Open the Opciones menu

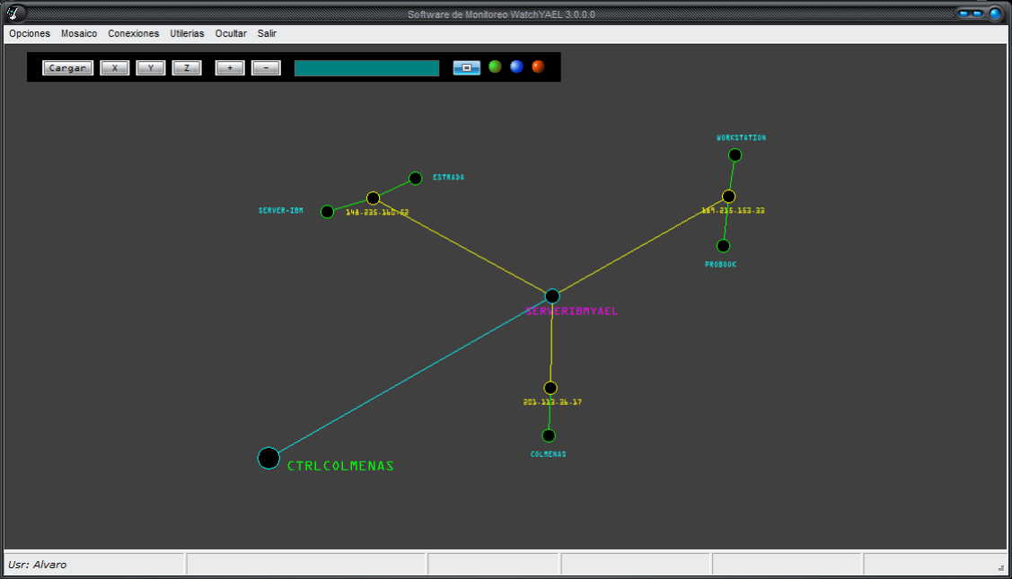(x=30, y=33)
